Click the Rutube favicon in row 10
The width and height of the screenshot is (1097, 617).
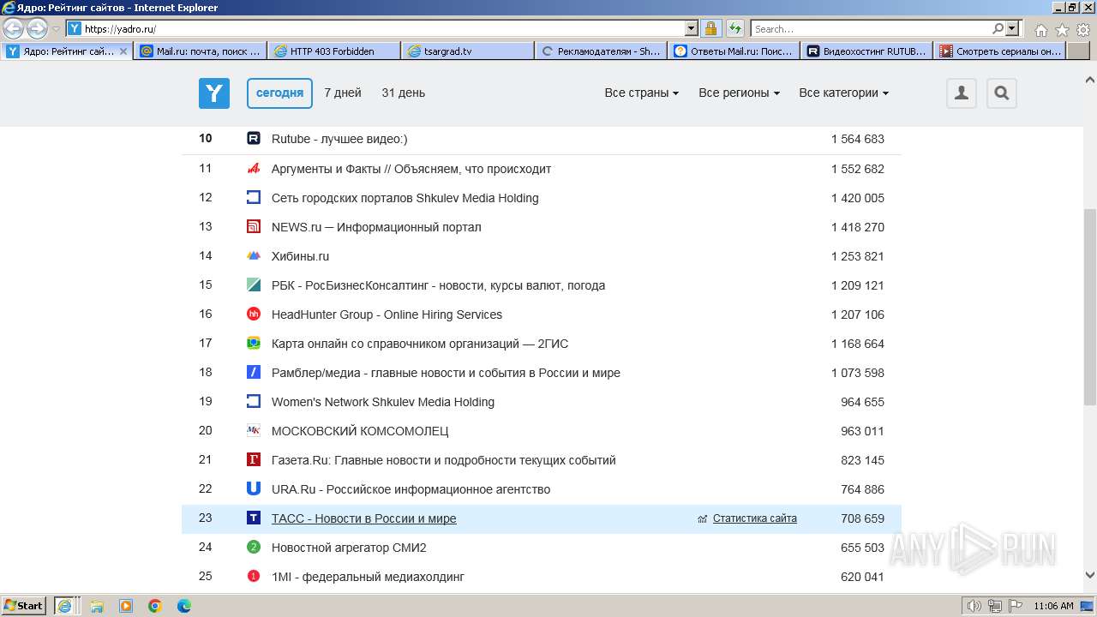click(x=254, y=139)
